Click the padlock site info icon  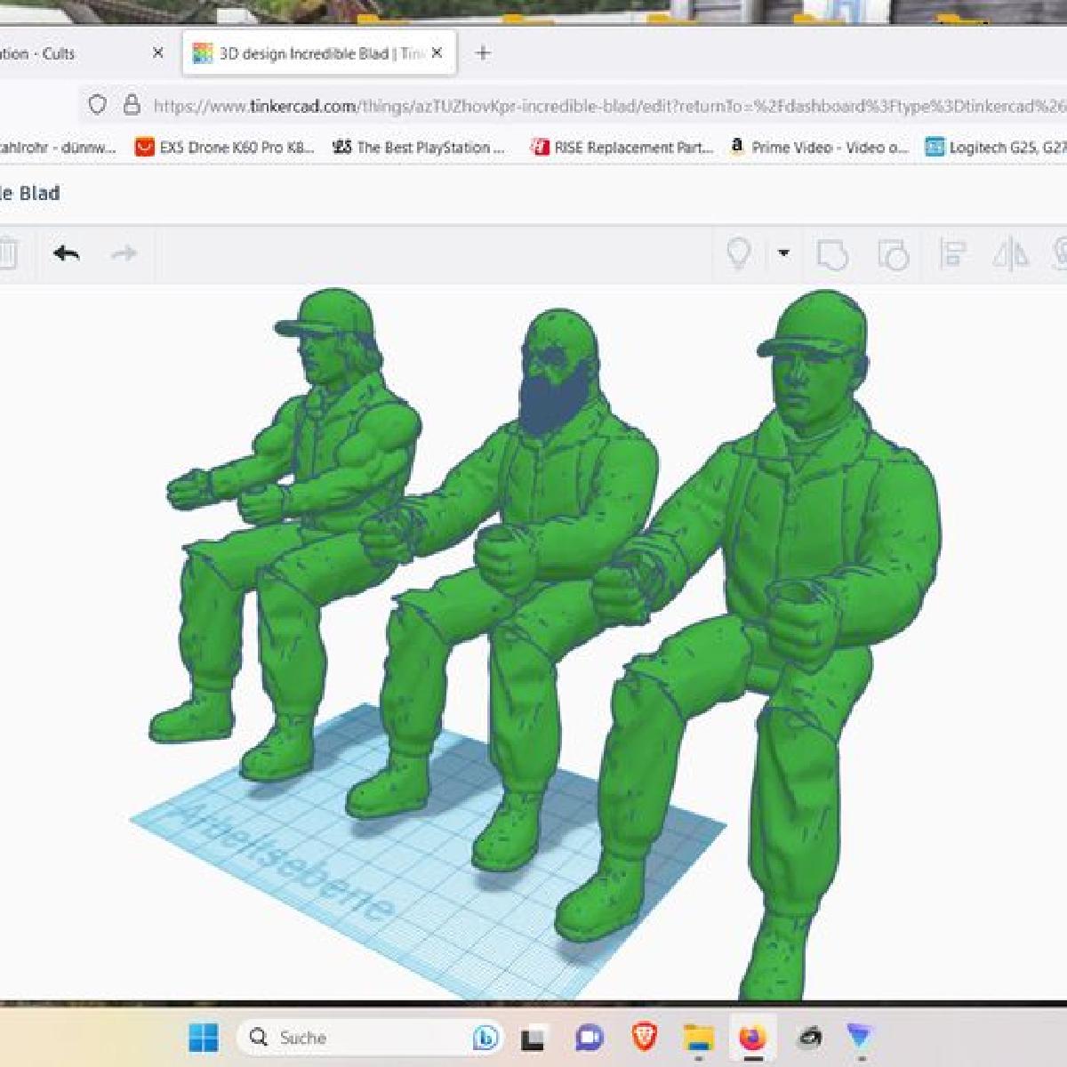point(132,105)
